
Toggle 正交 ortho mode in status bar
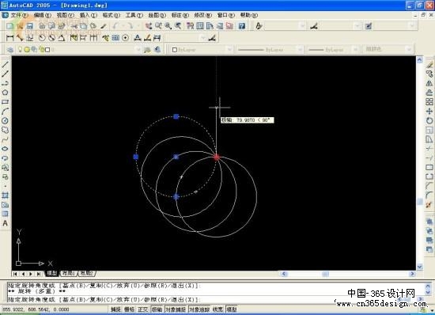[143, 309]
